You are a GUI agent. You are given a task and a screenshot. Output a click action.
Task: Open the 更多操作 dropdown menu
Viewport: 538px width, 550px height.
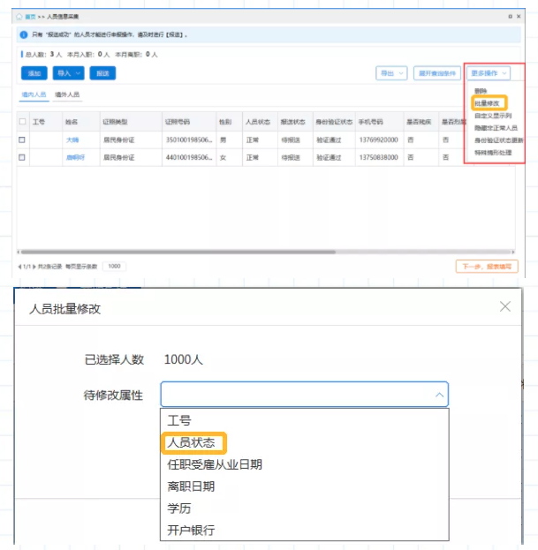(489, 73)
